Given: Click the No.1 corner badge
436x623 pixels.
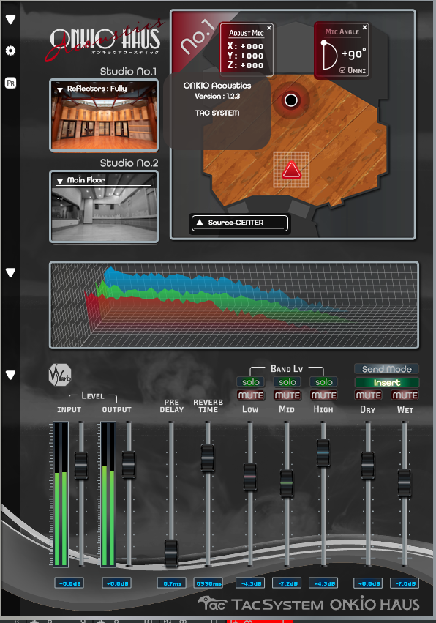Looking at the screenshot, I should (197, 37).
